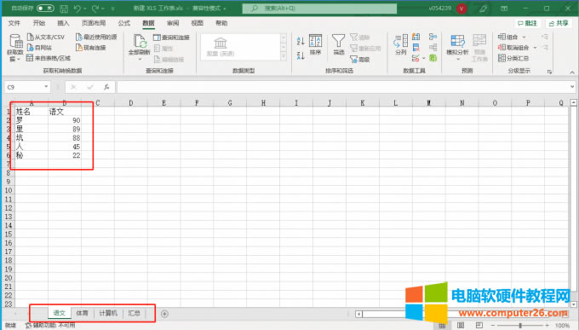
Task: Click the Group (组合) button
Action: pyautogui.click(x=508, y=37)
